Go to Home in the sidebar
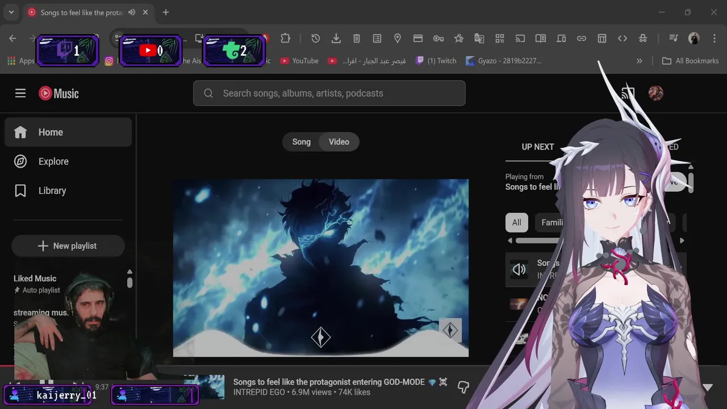Image resolution: width=727 pixels, height=409 pixels. coord(68,132)
